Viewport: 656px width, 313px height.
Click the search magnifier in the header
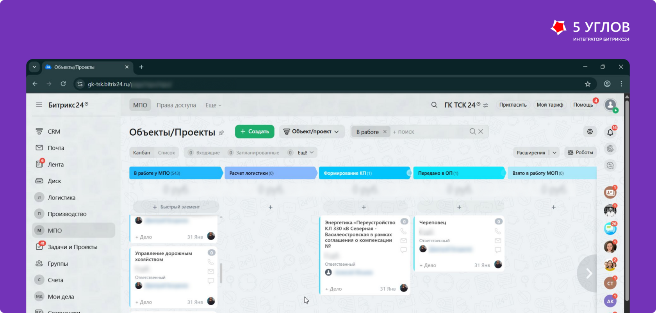point(434,105)
